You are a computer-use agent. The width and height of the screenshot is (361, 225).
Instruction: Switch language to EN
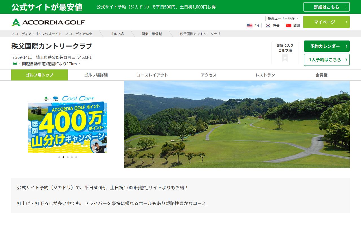click(257, 26)
